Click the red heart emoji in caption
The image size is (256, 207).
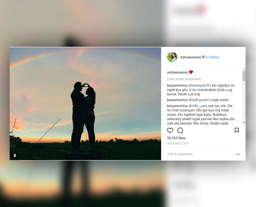[x=191, y=72]
